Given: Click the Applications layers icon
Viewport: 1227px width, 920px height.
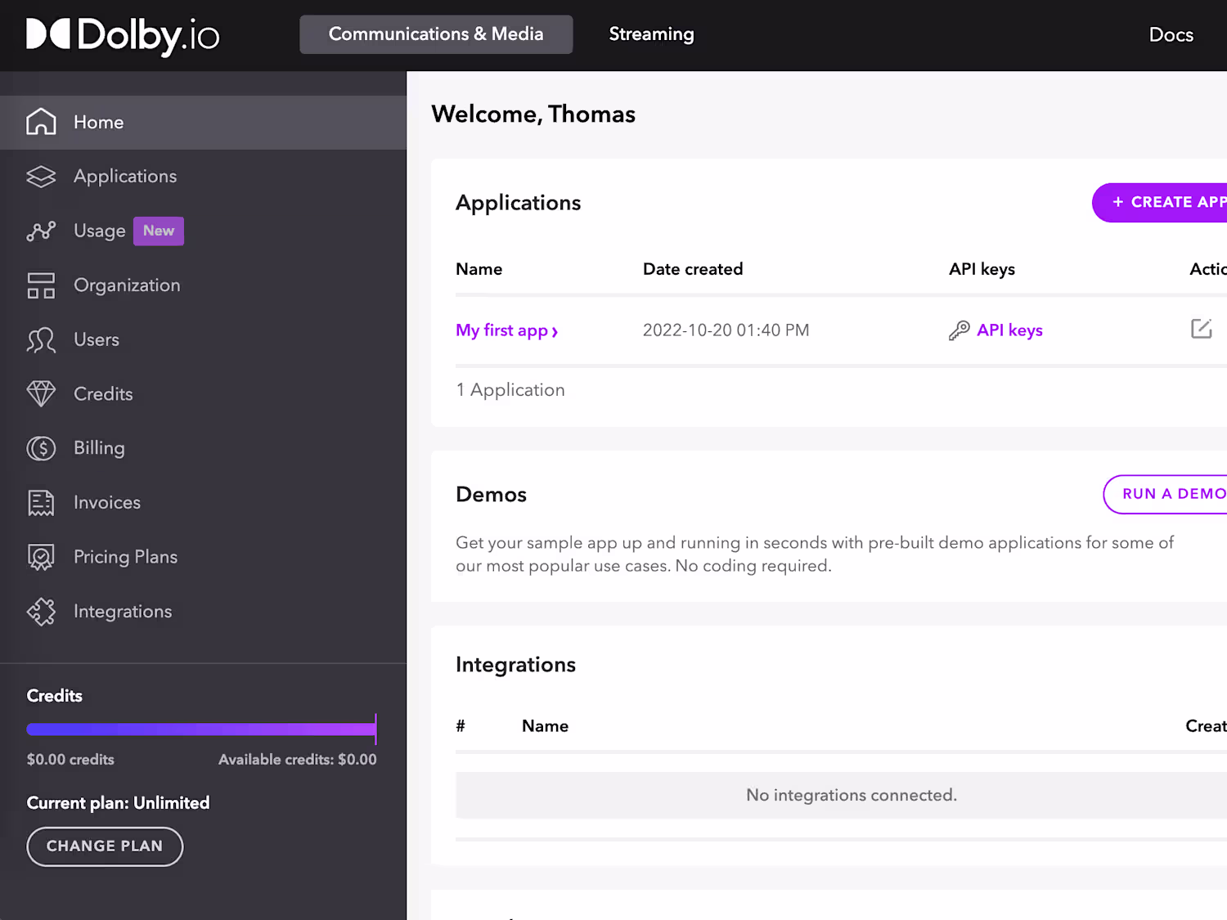Looking at the screenshot, I should (41, 177).
